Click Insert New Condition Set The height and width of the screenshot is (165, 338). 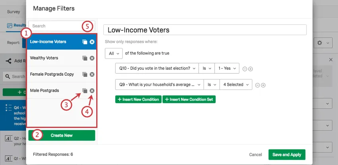(189, 99)
